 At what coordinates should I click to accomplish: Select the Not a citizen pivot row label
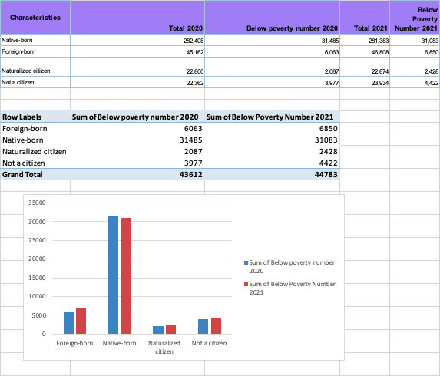35,163
